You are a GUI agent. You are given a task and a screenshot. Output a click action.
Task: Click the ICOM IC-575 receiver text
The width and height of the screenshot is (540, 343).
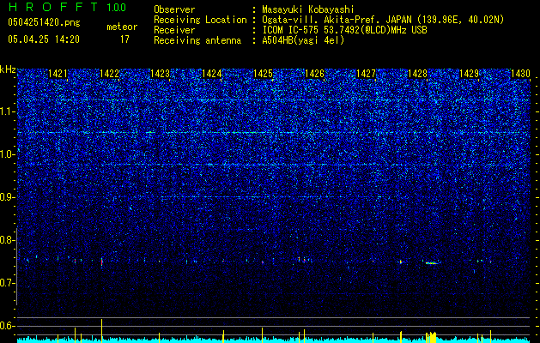(x=344, y=30)
